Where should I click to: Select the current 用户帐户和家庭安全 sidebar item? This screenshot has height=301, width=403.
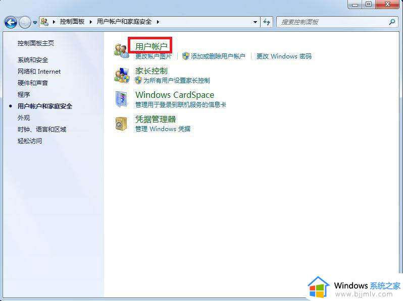point(45,106)
